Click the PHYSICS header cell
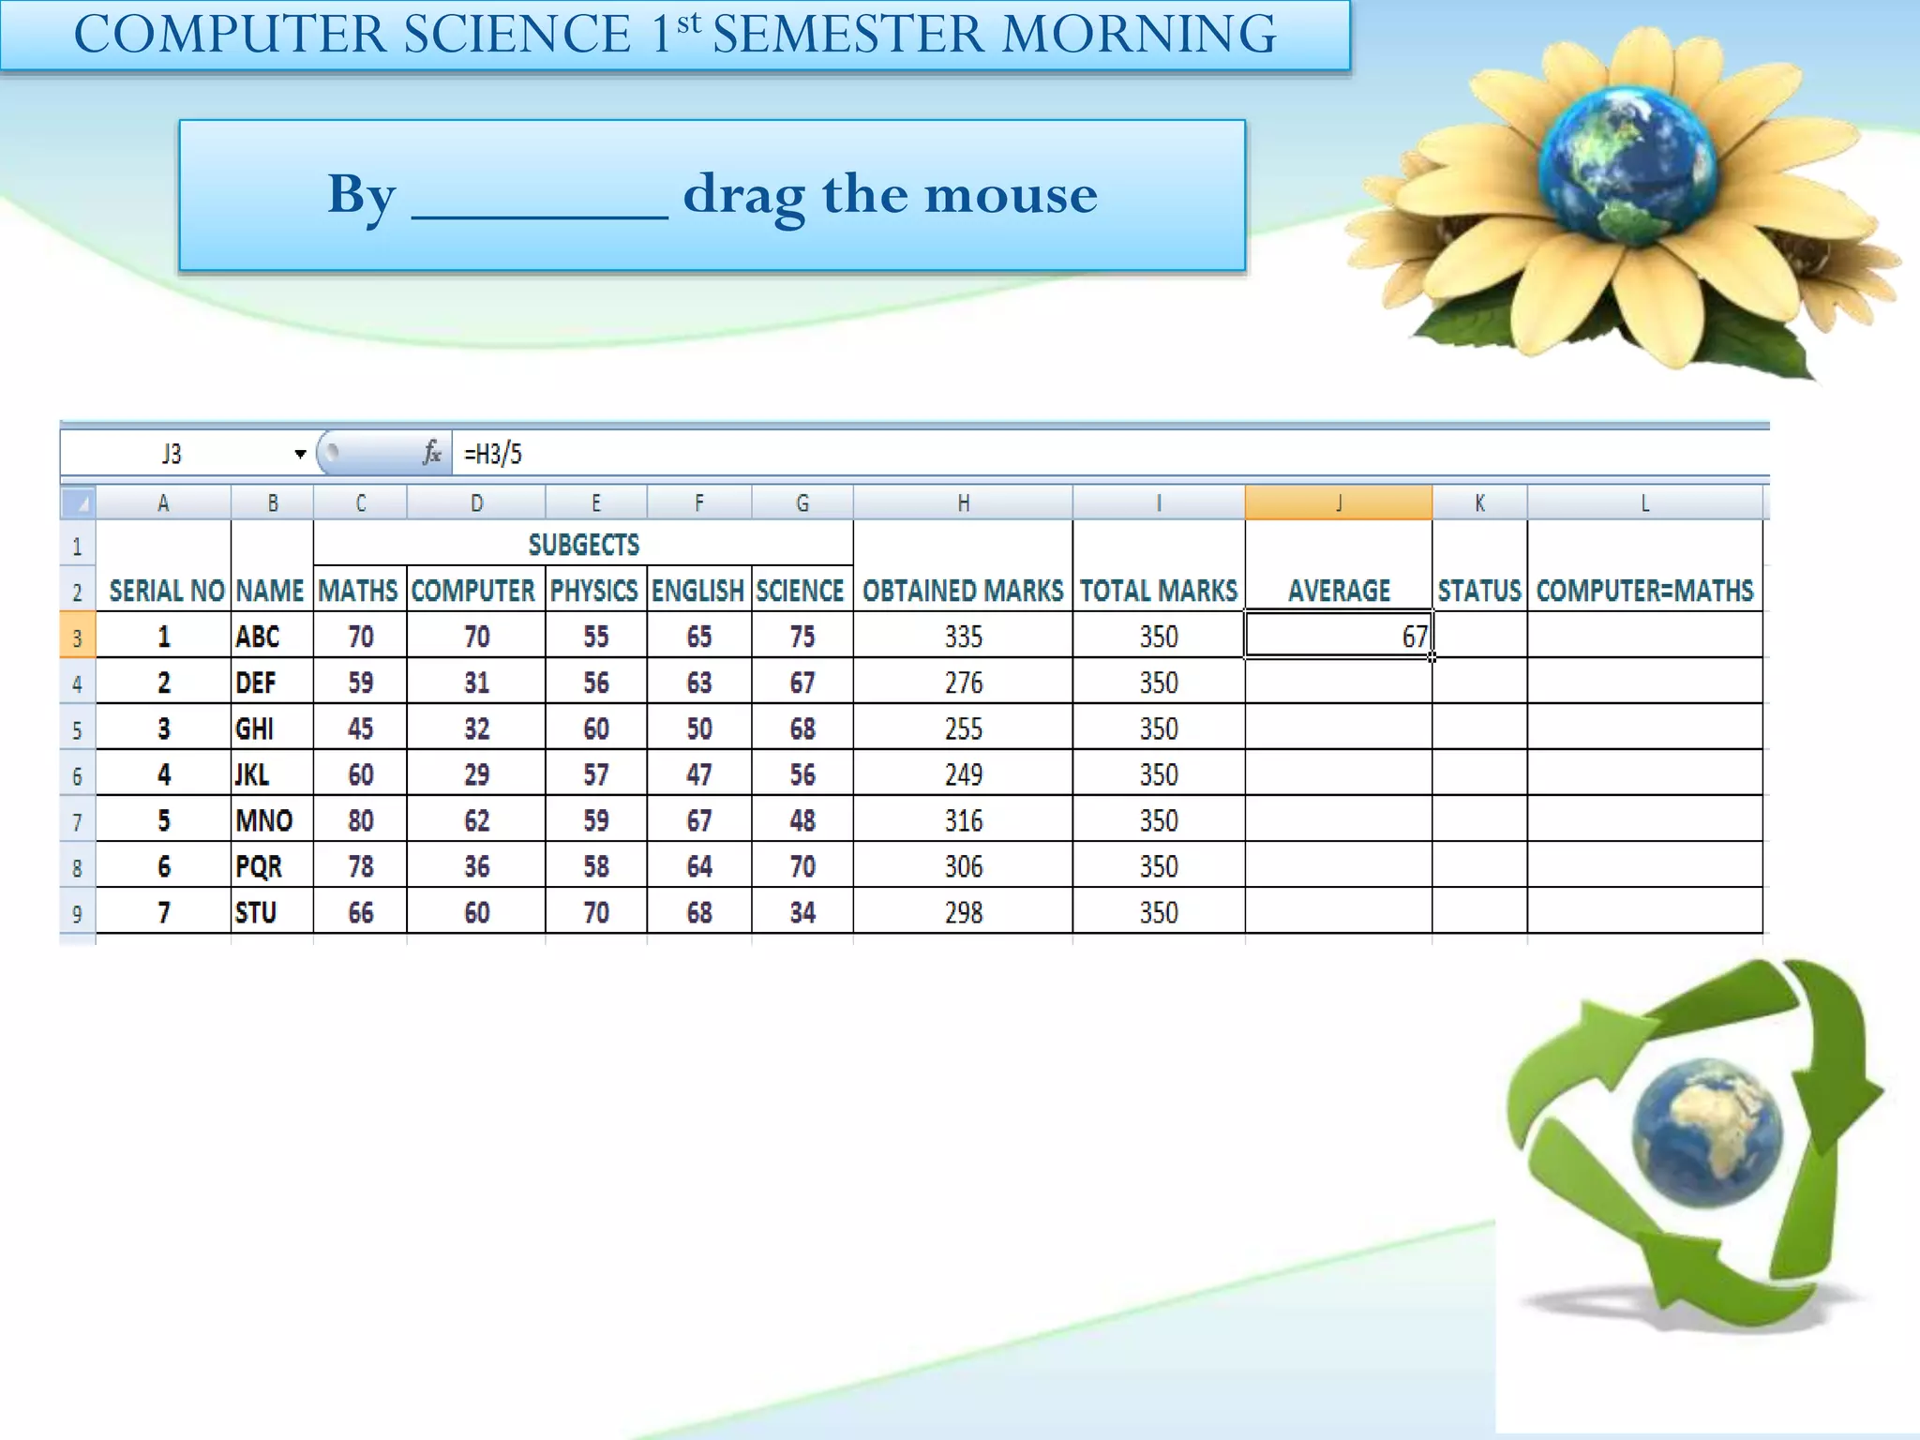This screenshot has height=1440, width=1920. pos(596,590)
